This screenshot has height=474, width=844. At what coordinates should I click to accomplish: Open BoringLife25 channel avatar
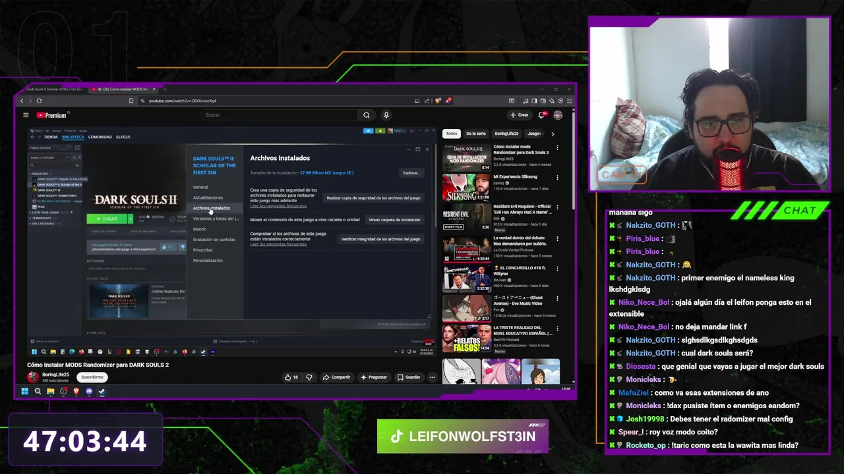(x=32, y=377)
